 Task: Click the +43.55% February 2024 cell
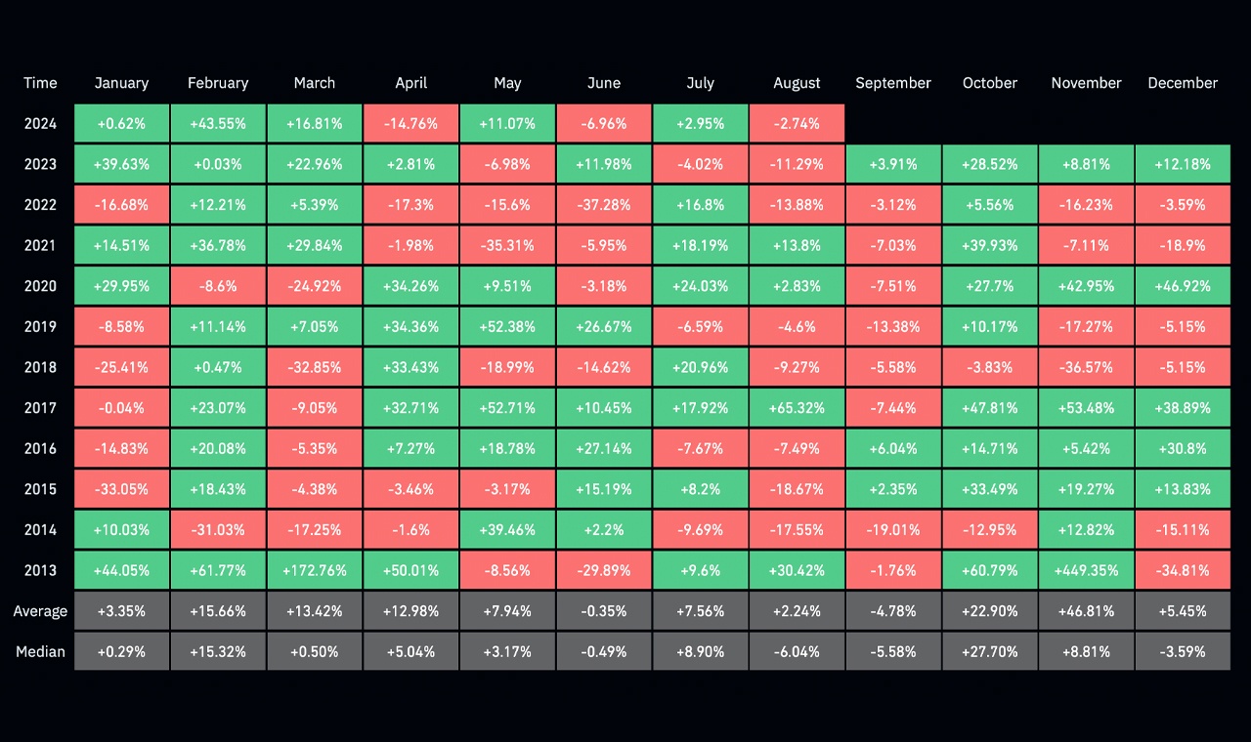click(x=218, y=124)
